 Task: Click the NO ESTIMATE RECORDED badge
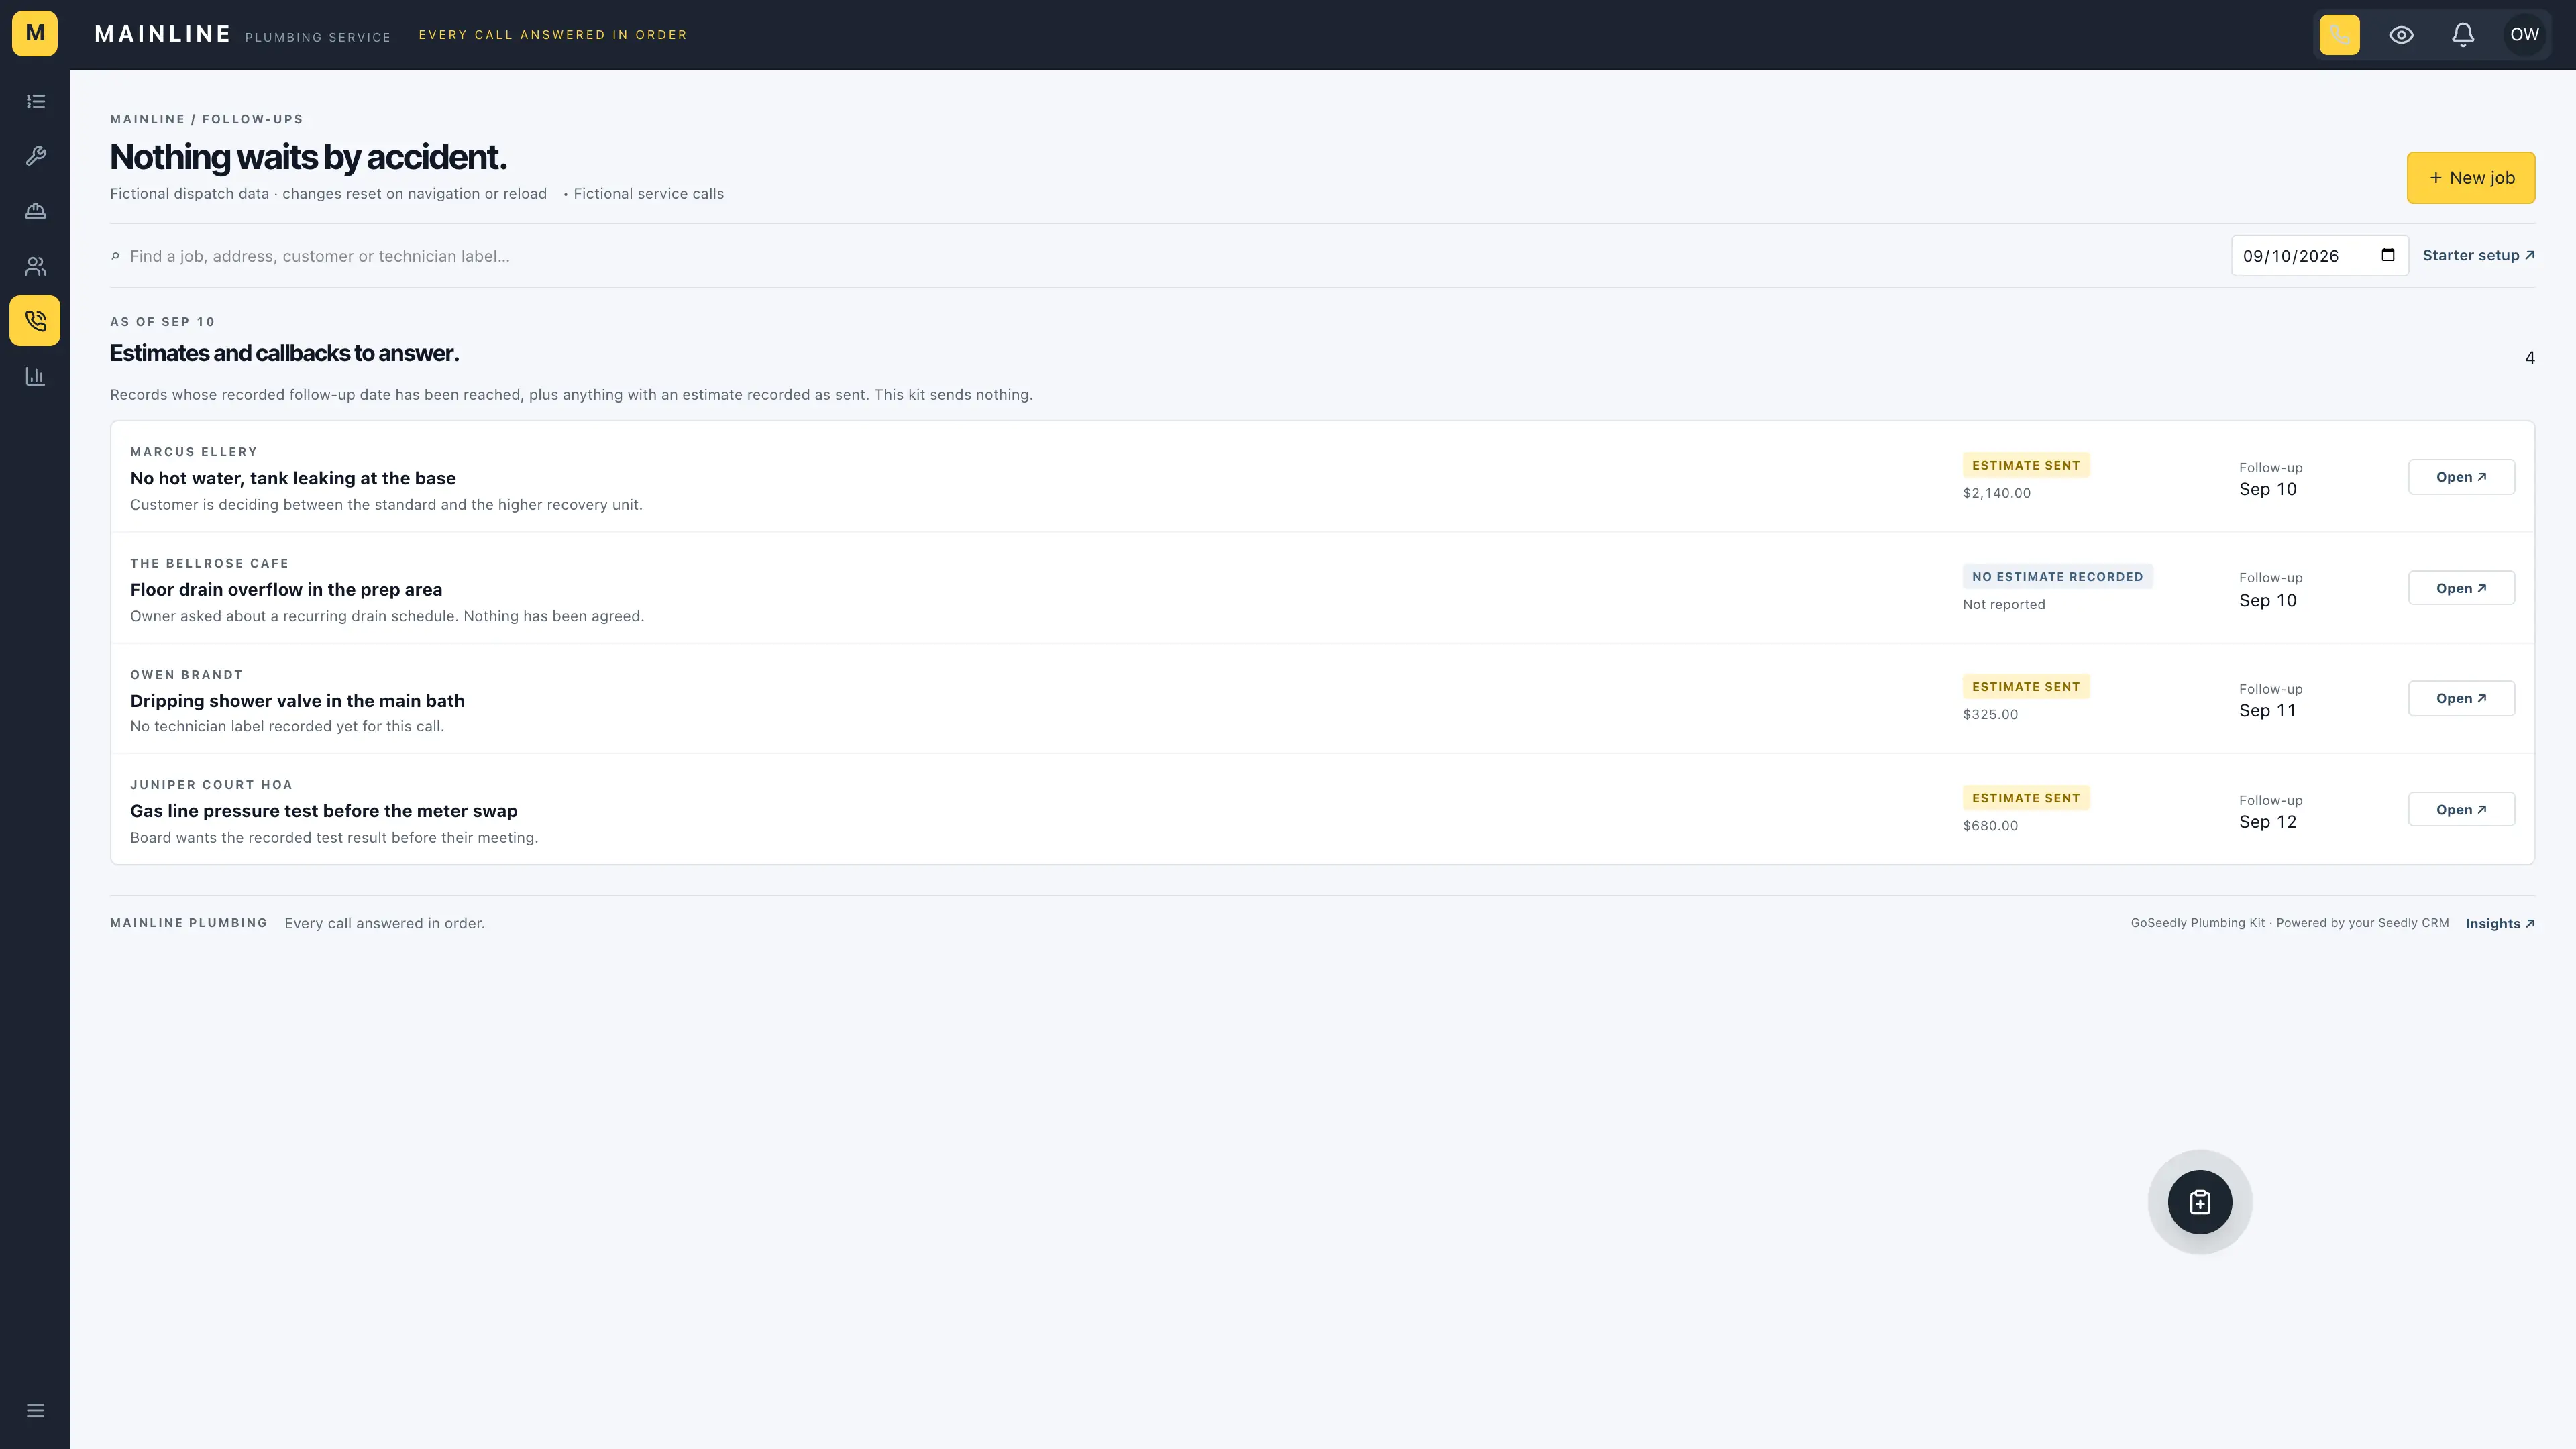click(x=2057, y=577)
